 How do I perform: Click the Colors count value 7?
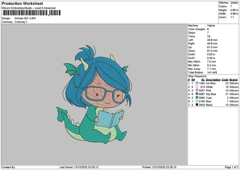click(x=231, y=6)
